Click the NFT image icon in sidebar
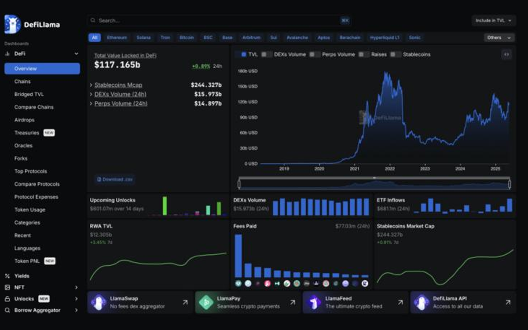 click(x=7, y=287)
